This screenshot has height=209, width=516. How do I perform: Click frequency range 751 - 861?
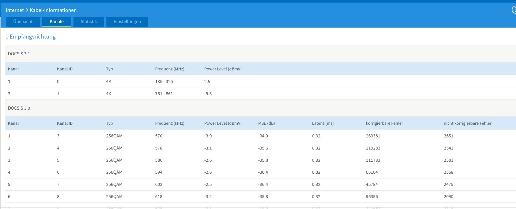pos(164,94)
